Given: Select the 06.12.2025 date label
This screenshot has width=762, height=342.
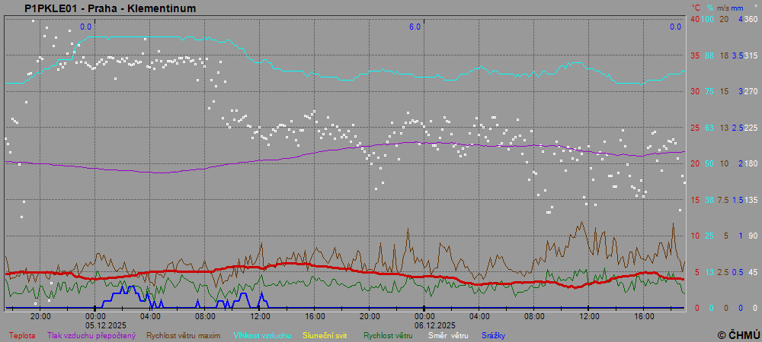Looking at the screenshot, I should pos(424,323).
